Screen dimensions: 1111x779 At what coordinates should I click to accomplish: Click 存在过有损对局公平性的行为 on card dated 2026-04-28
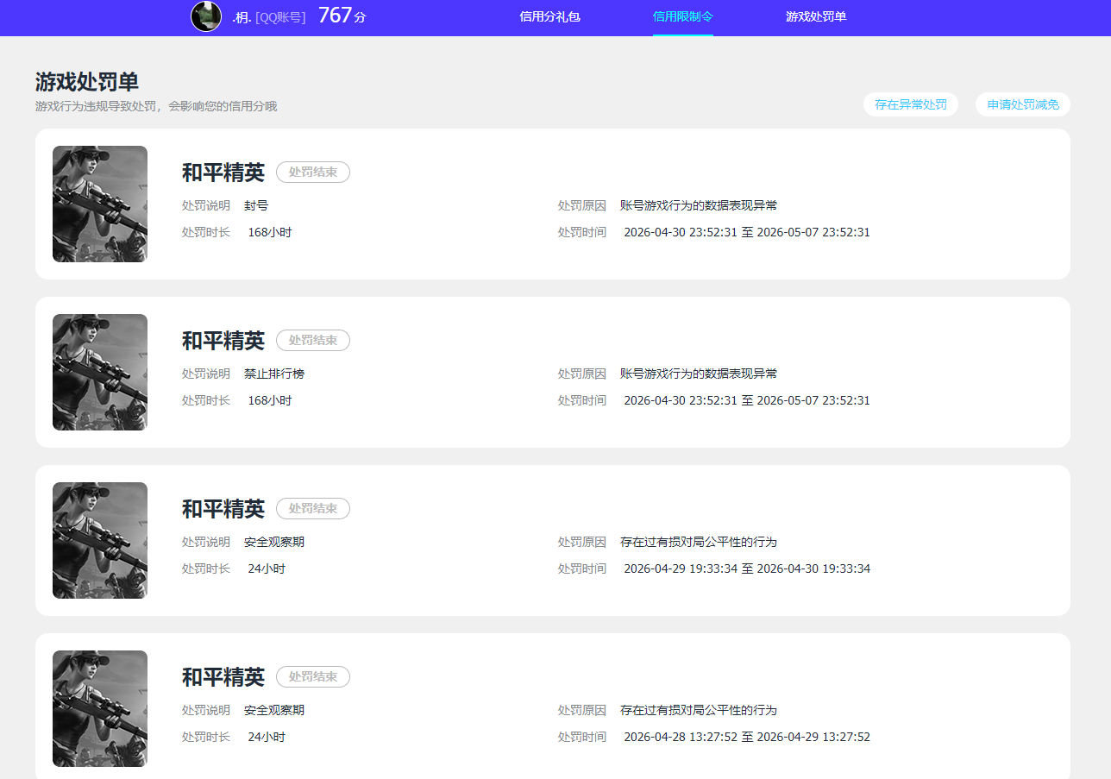(699, 710)
